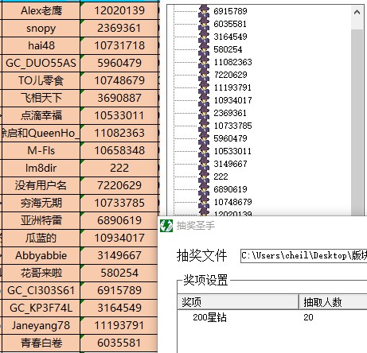The image size is (367, 353).
Task: Select tree entry 6035581 in result list
Action: tap(230, 24)
